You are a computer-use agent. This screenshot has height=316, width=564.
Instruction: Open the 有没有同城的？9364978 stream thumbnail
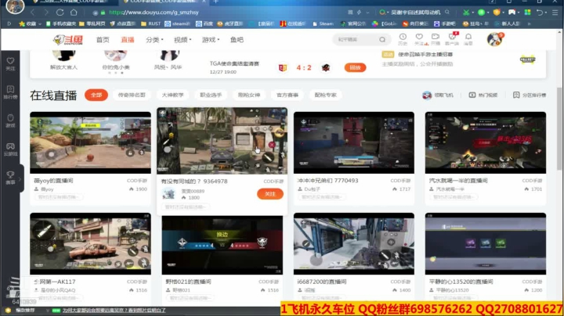pyautogui.click(x=222, y=141)
